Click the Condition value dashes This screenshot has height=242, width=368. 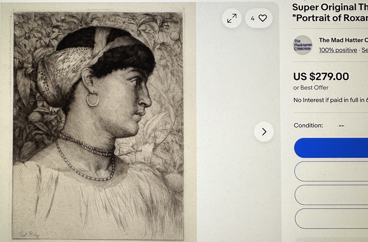pyautogui.click(x=341, y=126)
